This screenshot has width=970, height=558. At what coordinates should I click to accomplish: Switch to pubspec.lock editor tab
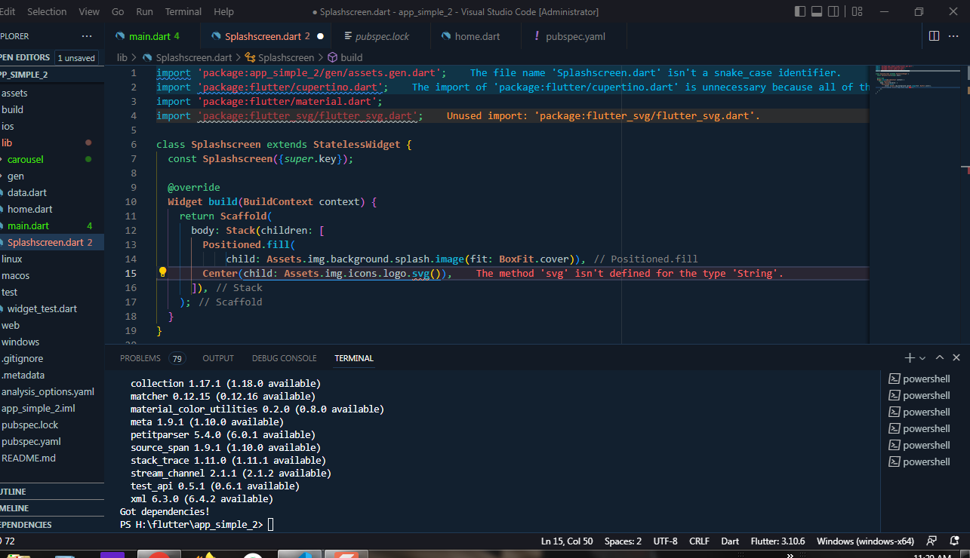[x=382, y=36]
